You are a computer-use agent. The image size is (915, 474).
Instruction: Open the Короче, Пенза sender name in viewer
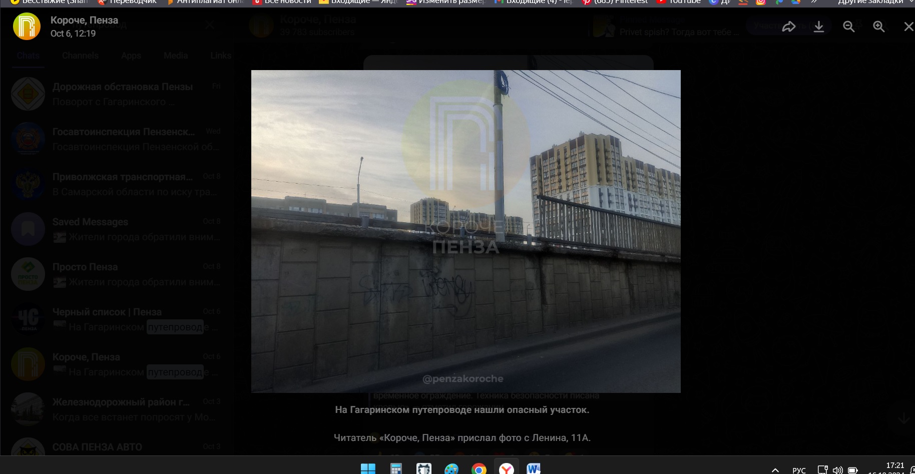click(x=84, y=21)
